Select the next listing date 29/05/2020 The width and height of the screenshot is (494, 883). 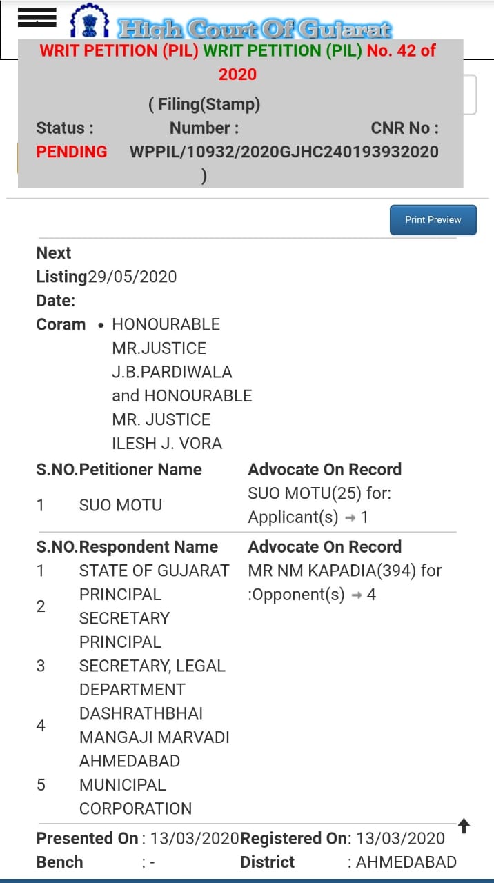click(132, 277)
